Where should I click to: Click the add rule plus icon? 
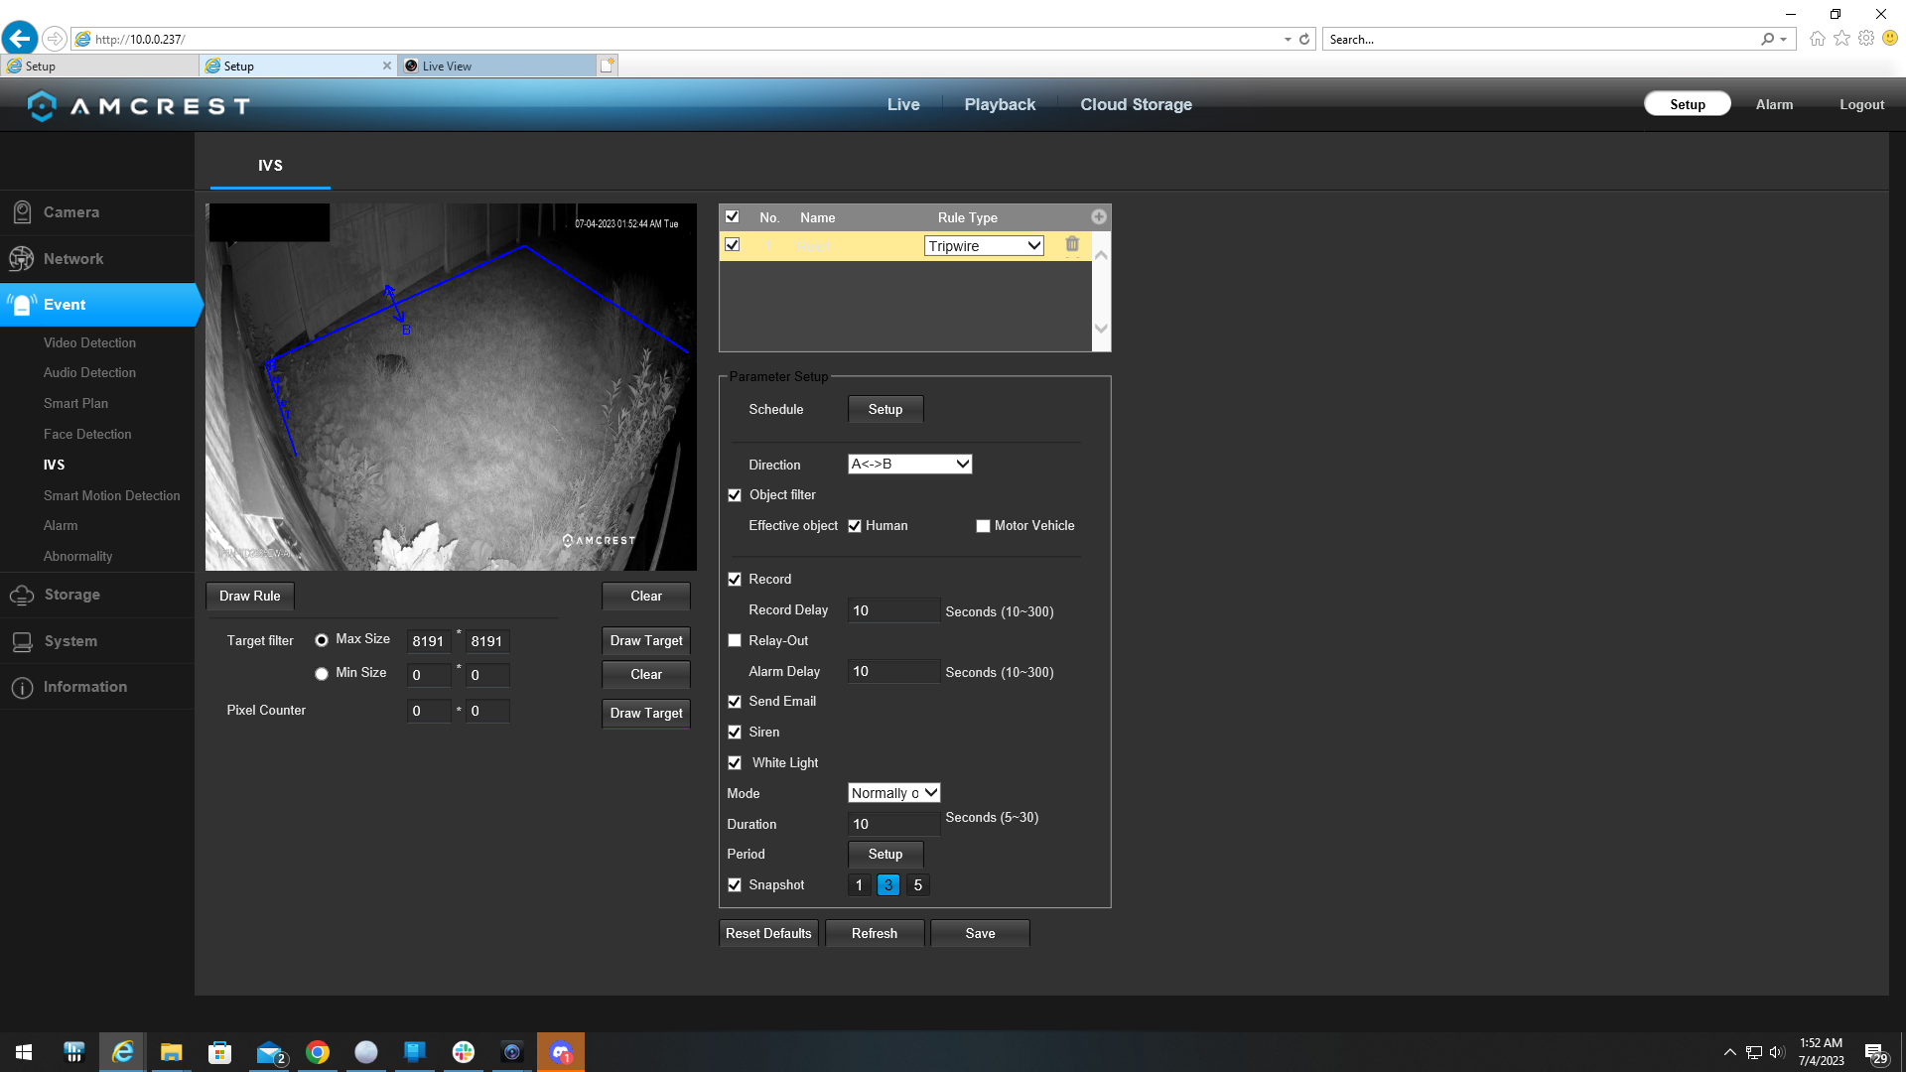(1098, 216)
